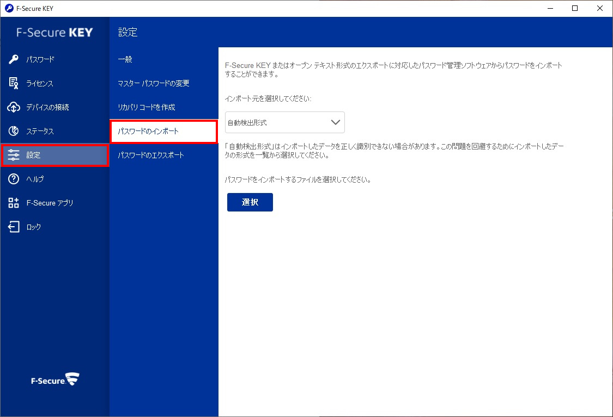
Task: Click the F-Secure KEY title logo
Action: [54, 32]
